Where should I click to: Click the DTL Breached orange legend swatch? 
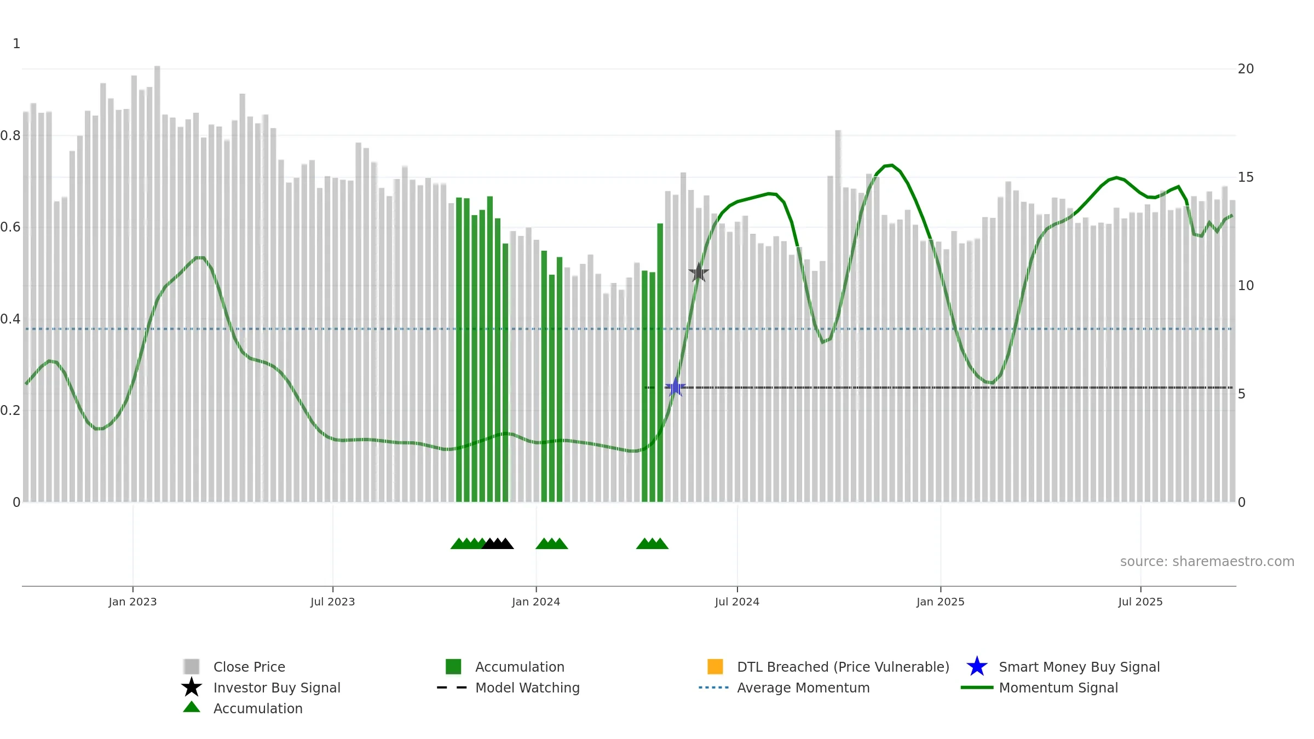point(715,667)
